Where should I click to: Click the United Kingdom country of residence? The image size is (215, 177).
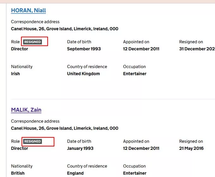[83, 74]
